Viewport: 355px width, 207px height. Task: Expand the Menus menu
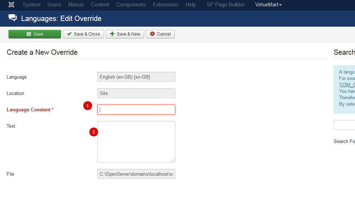tap(76, 5)
